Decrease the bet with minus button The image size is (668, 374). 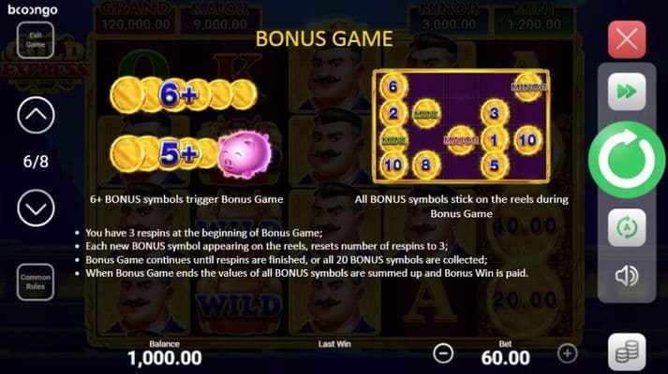click(x=443, y=353)
